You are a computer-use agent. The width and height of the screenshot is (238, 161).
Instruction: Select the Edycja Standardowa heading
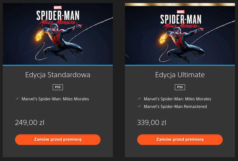pyautogui.click(x=58, y=75)
